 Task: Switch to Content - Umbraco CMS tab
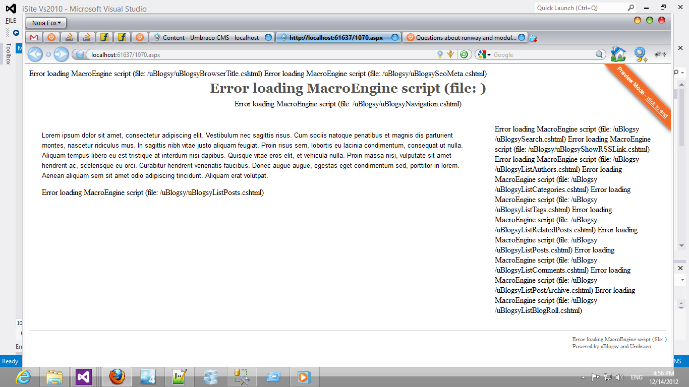tap(210, 37)
